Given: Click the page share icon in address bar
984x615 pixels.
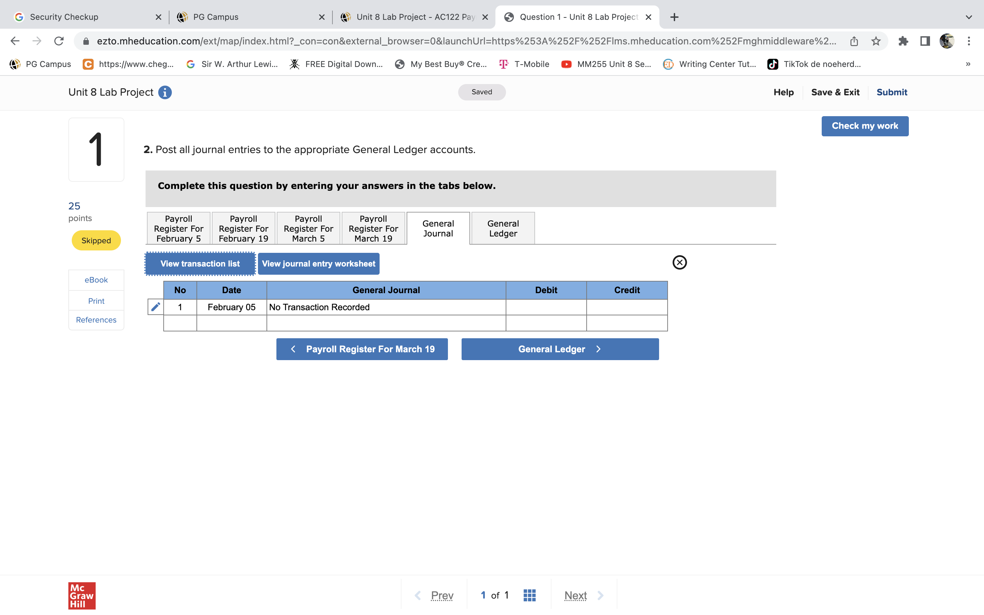Looking at the screenshot, I should tap(854, 41).
